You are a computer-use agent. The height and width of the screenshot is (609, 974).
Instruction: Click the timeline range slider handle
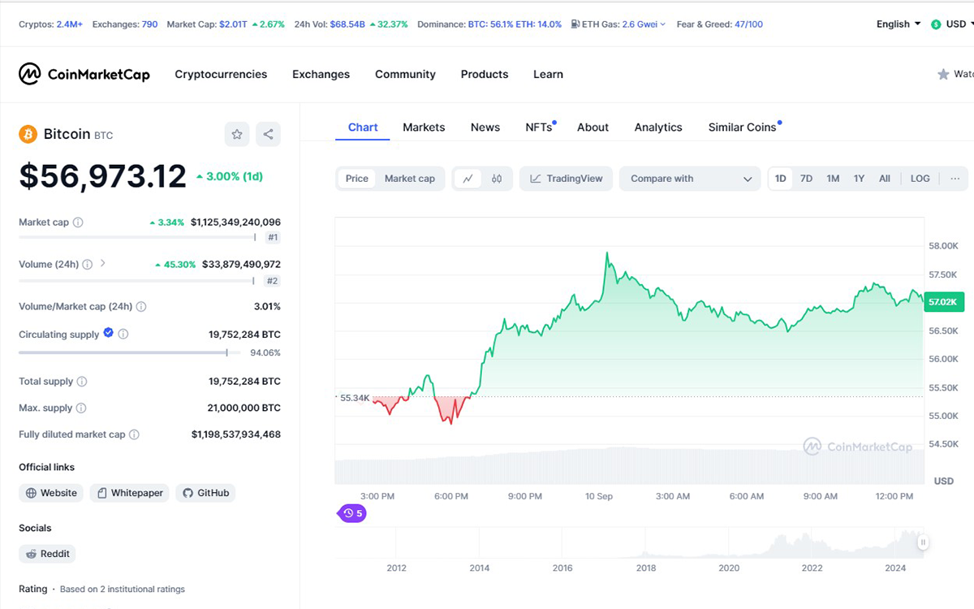(x=923, y=542)
